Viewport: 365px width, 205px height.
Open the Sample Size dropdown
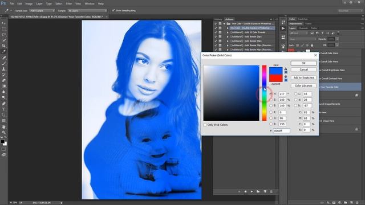point(42,11)
